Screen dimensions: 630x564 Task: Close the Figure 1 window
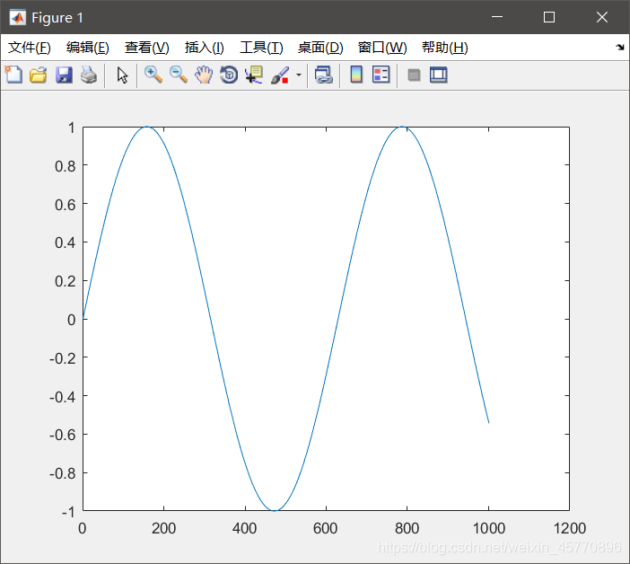click(602, 17)
